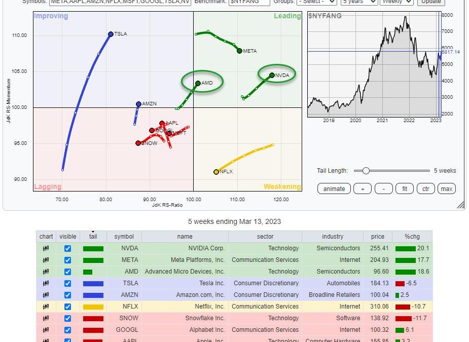Uncheck the visible checkbox for META

click(x=67, y=260)
